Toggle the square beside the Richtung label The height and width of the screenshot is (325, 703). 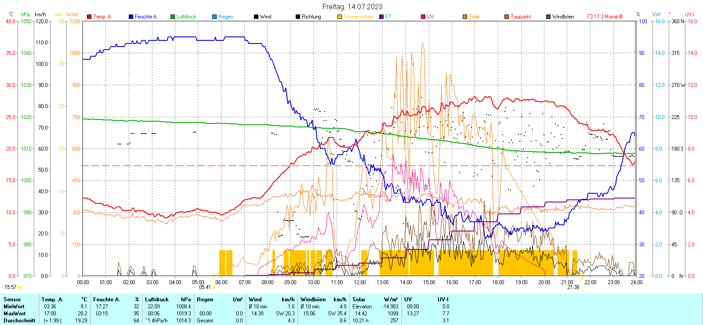pyautogui.click(x=298, y=17)
